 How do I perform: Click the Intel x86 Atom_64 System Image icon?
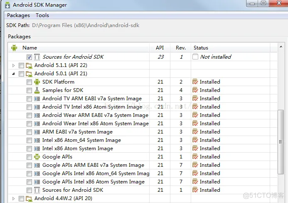click(x=37, y=141)
